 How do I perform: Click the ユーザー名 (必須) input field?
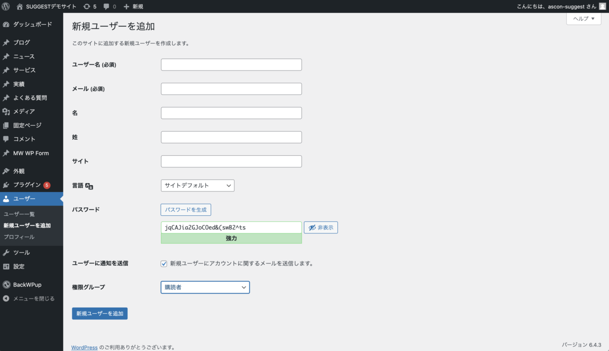[x=231, y=65]
